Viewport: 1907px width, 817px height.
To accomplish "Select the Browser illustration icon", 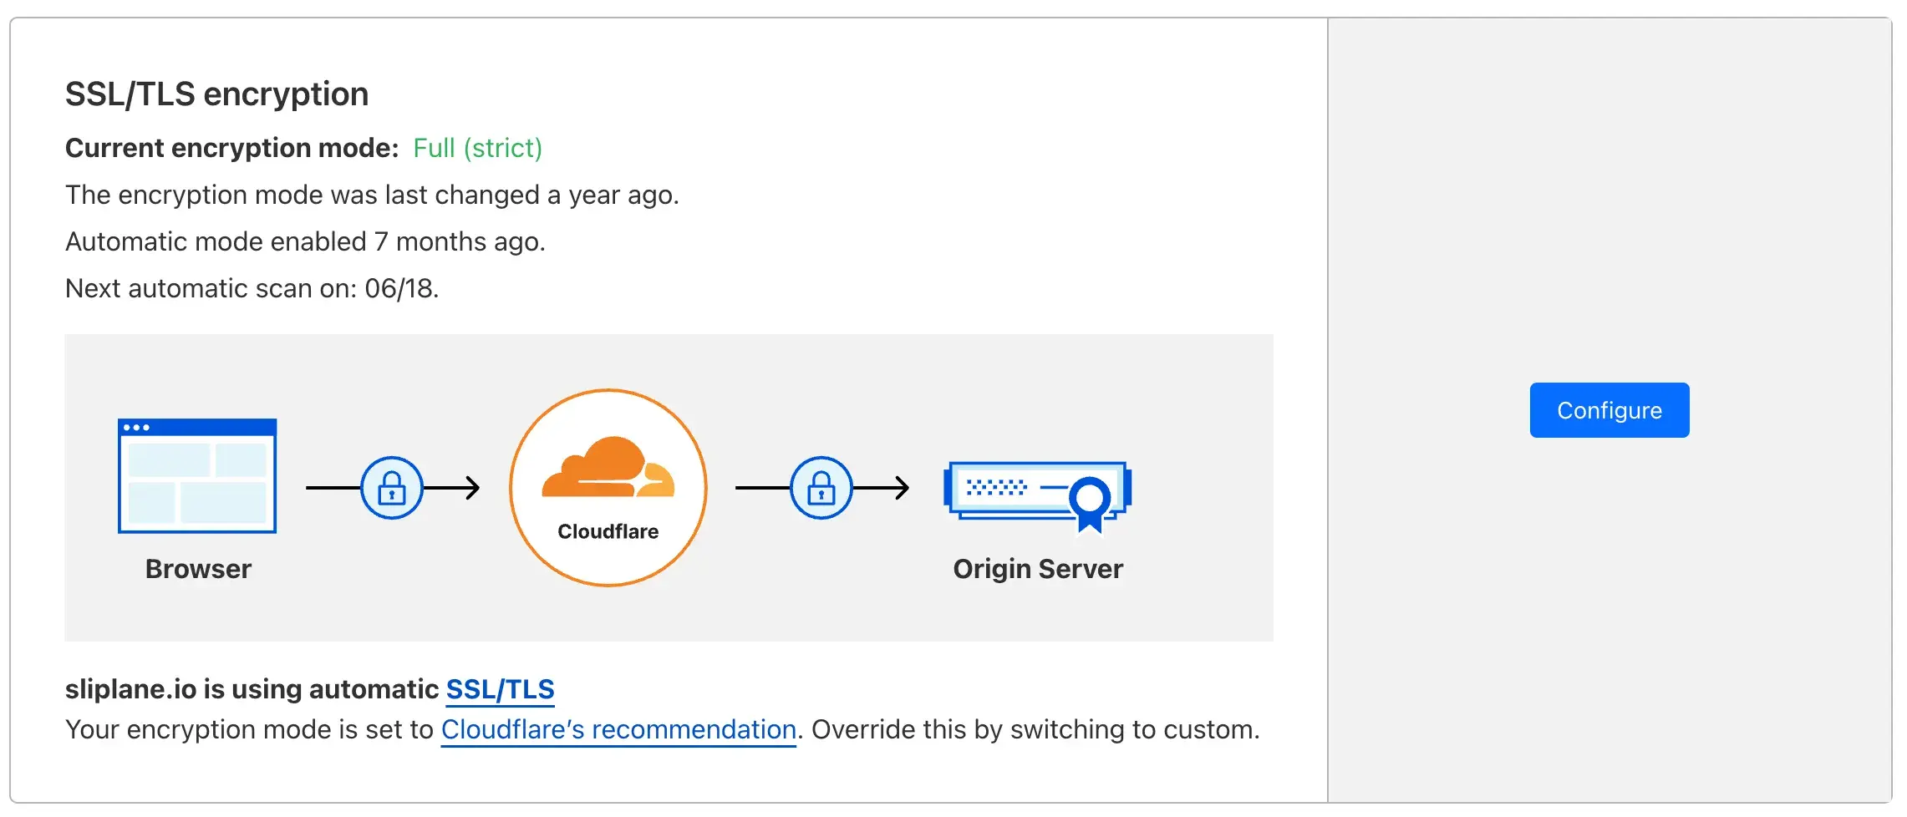I will pos(197,474).
